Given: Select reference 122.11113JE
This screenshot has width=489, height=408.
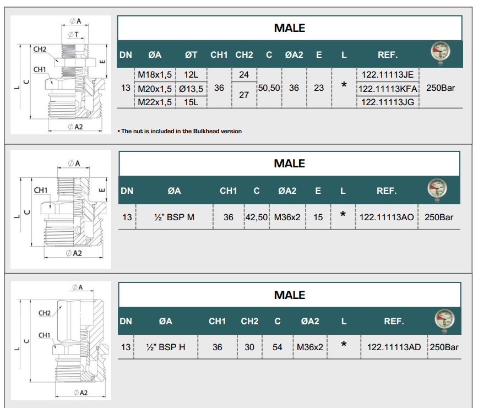Looking at the screenshot, I should [388, 74].
